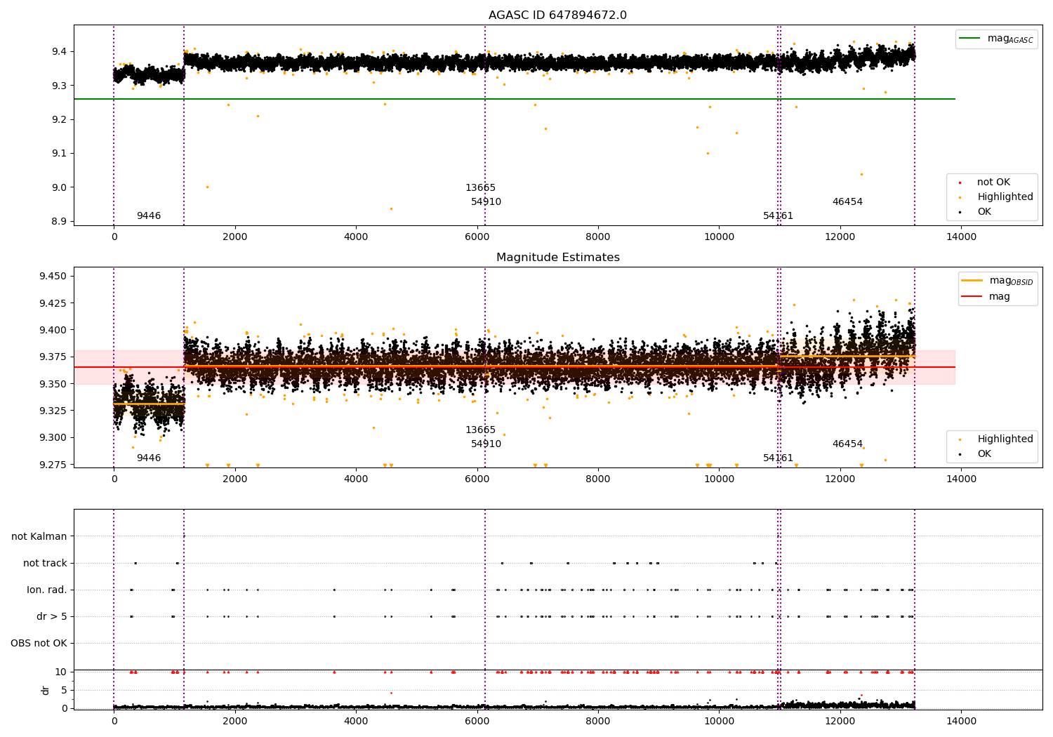1053x737 pixels.
Task: Click the 10000 x-axis tick of bottom plot
Action: (x=719, y=722)
